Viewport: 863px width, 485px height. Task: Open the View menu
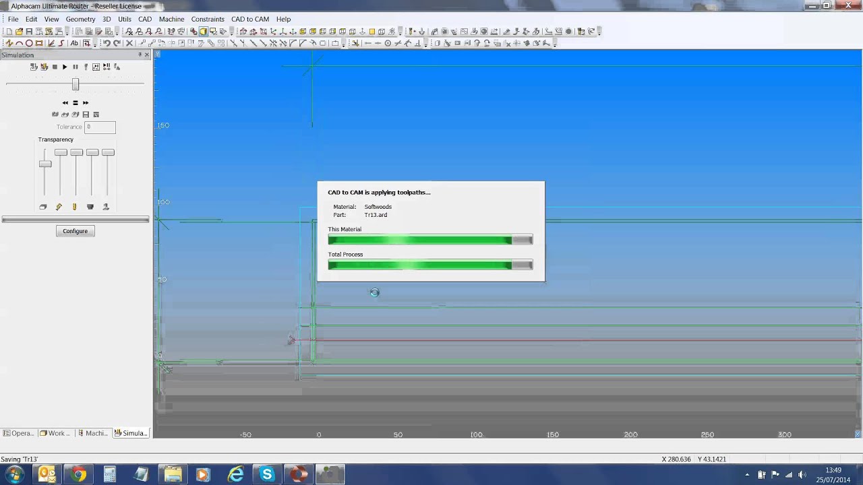pyautogui.click(x=51, y=19)
